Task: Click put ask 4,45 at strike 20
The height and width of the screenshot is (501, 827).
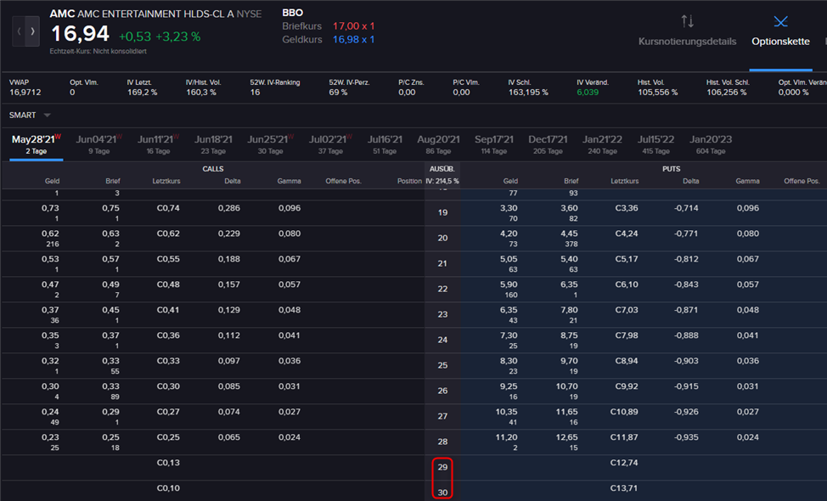Action: click(x=569, y=234)
